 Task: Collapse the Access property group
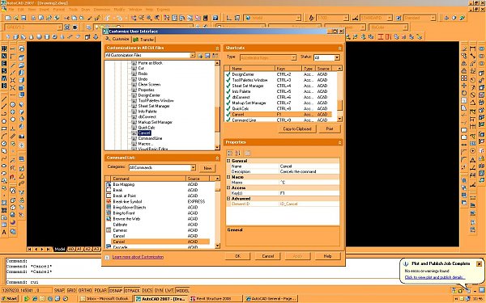pyautogui.click(x=228, y=187)
